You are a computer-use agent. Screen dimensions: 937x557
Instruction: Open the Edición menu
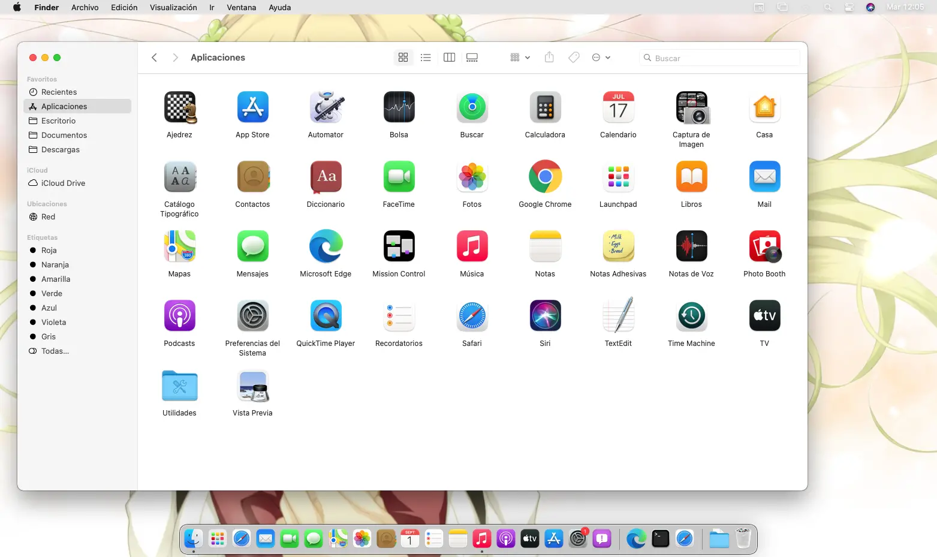[124, 7]
